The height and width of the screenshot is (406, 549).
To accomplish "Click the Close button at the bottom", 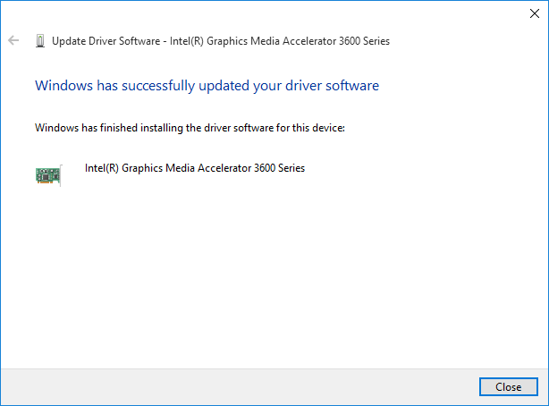I will pos(509,386).
